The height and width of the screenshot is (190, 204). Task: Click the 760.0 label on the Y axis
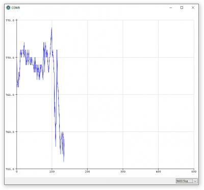(x=10, y=132)
